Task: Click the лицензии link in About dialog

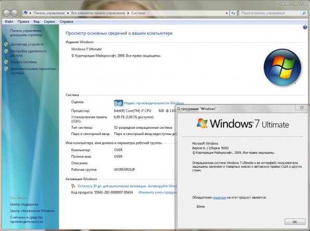Action: (x=219, y=197)
